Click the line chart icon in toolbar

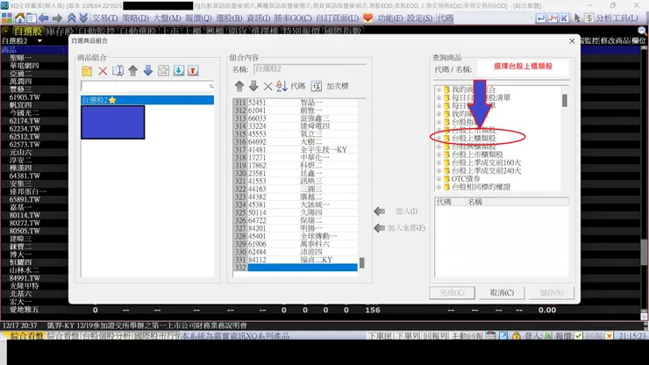553,18
